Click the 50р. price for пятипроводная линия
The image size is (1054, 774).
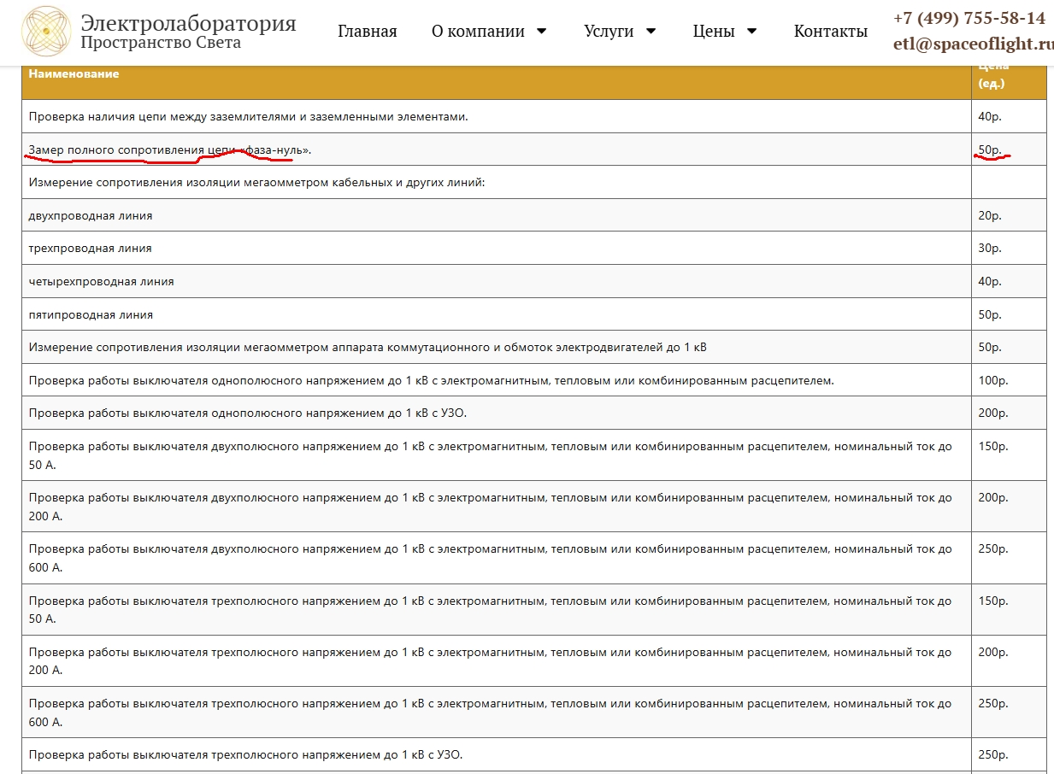point(990,314)
